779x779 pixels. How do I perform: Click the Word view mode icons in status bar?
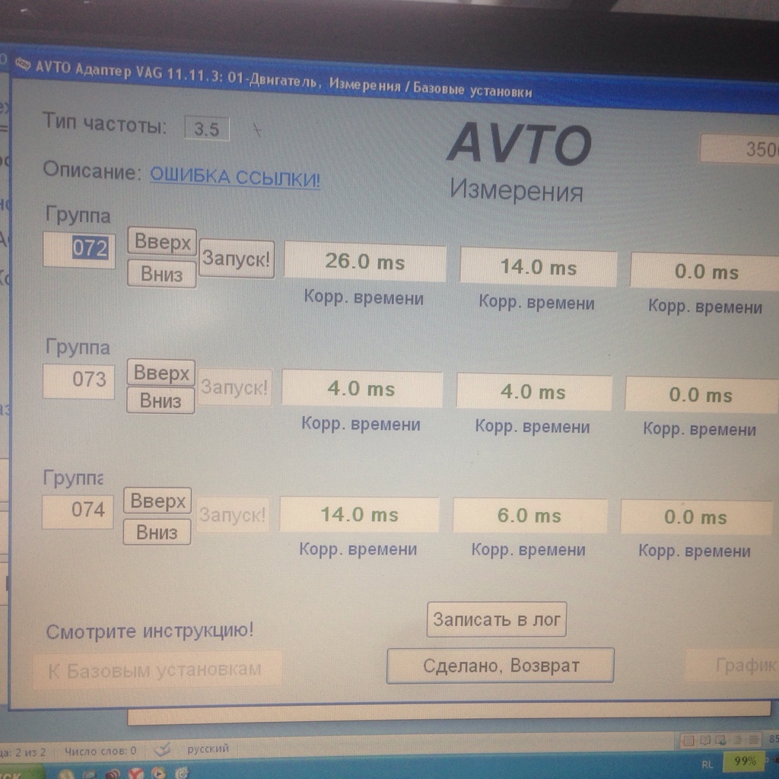tap(721, 739)
